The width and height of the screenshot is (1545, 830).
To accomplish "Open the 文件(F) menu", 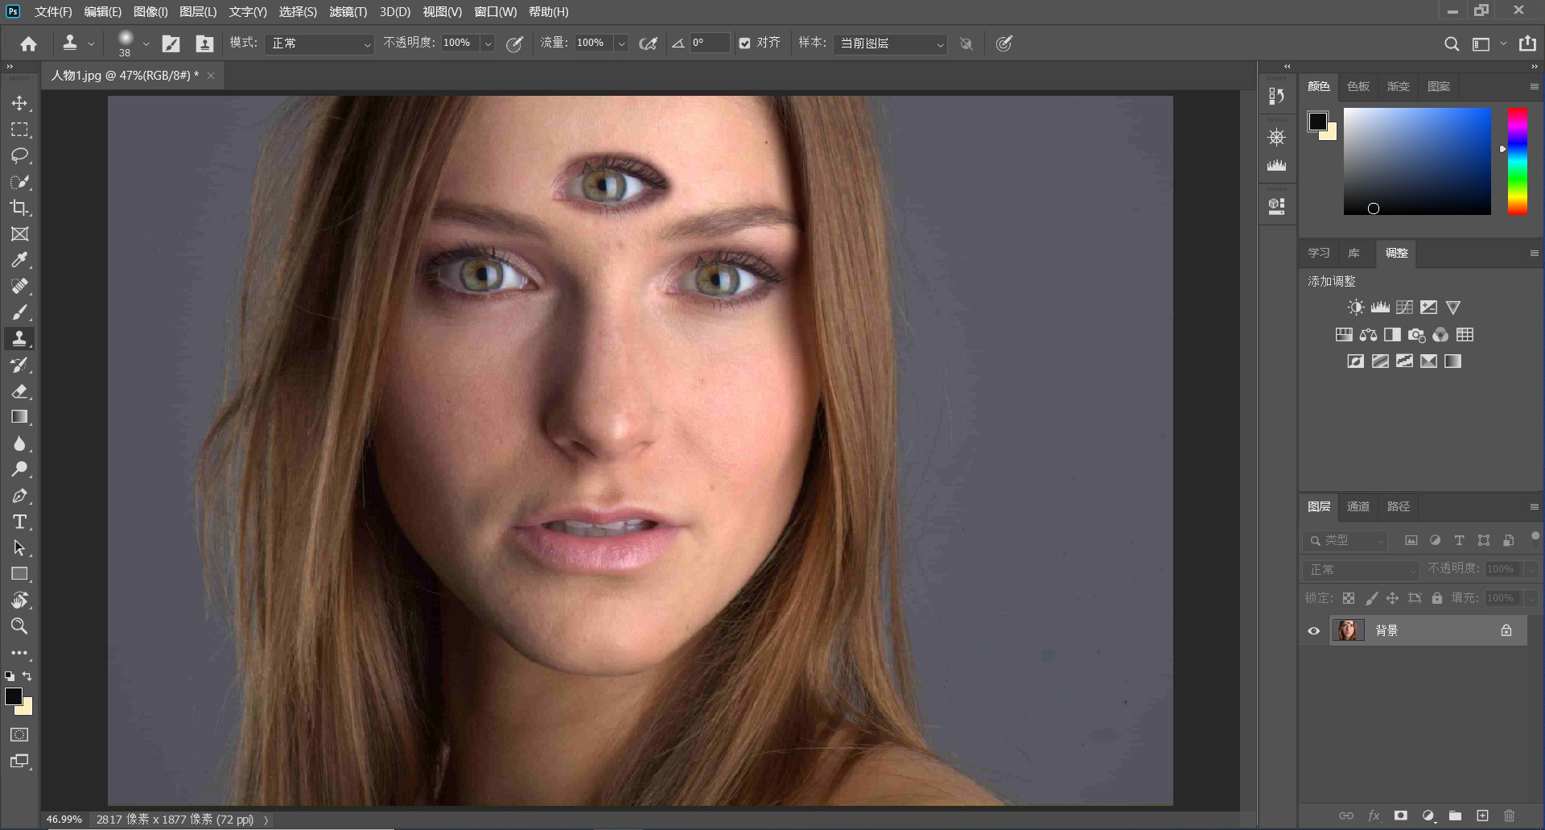I will 53,11.
